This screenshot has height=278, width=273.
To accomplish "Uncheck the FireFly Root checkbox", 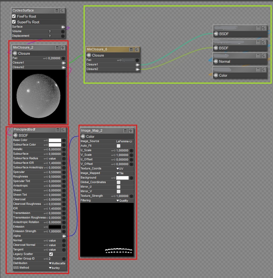I will click(x=14, y=16).
